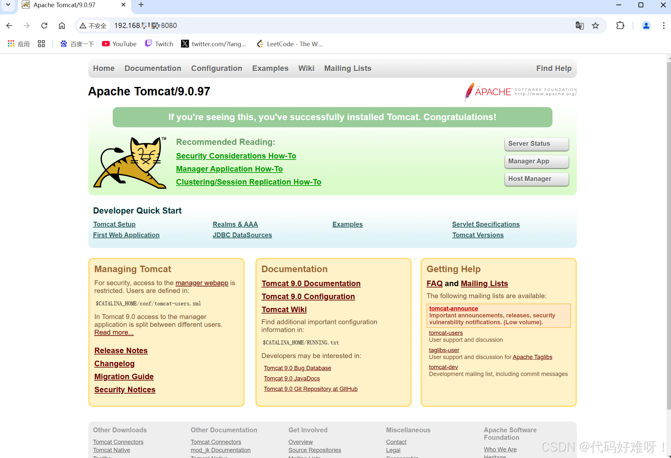
Task: Click the user profile avatar icon
Action: point(646,25)
